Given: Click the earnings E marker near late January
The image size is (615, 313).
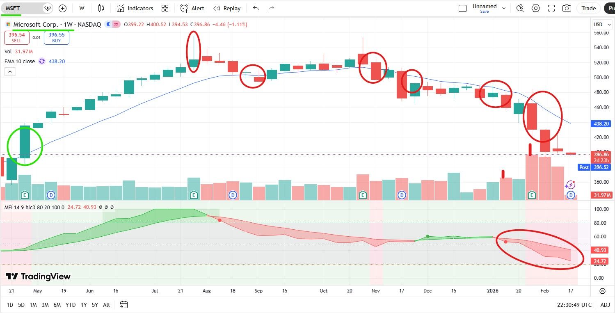Looking at the screenshot, I should tap(532, 195).
